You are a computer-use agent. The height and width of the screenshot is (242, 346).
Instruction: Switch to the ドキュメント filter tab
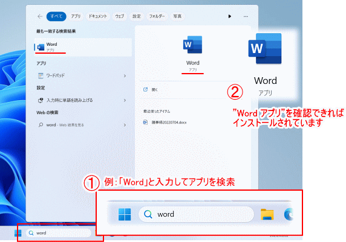98,16
